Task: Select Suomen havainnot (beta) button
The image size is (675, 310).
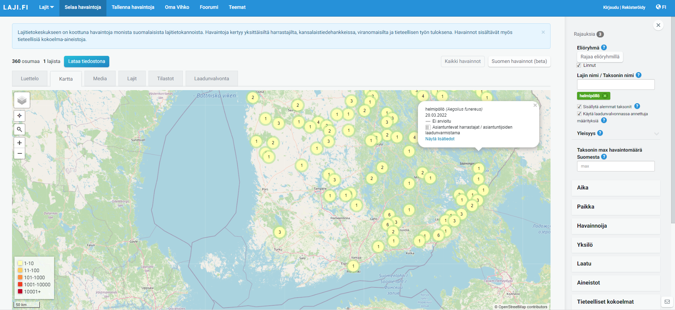Action: pos(519,62)
